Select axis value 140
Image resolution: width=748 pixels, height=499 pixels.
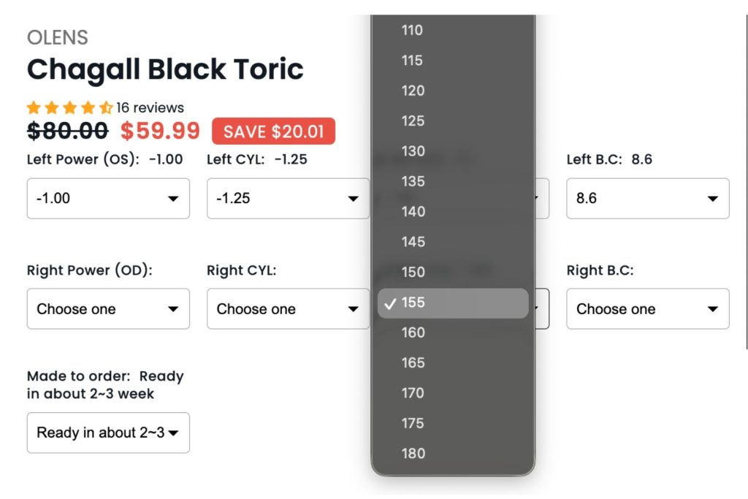pos(413,211)
